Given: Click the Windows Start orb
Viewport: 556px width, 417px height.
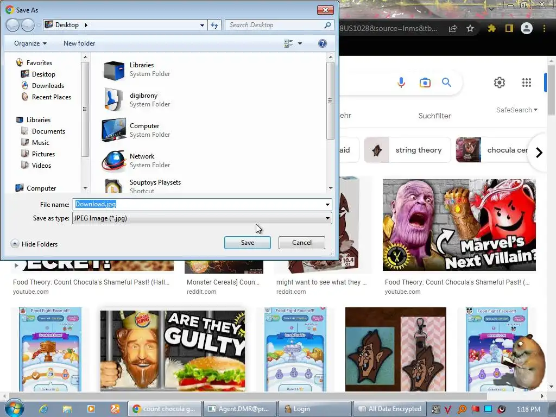Looking at the screenshot, I should [x=15, y=408].
